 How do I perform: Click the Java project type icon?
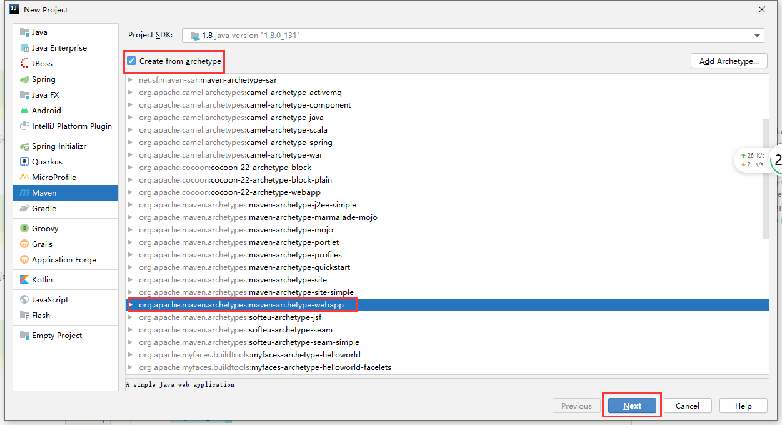pyautogui.click(x=24, y=32)
